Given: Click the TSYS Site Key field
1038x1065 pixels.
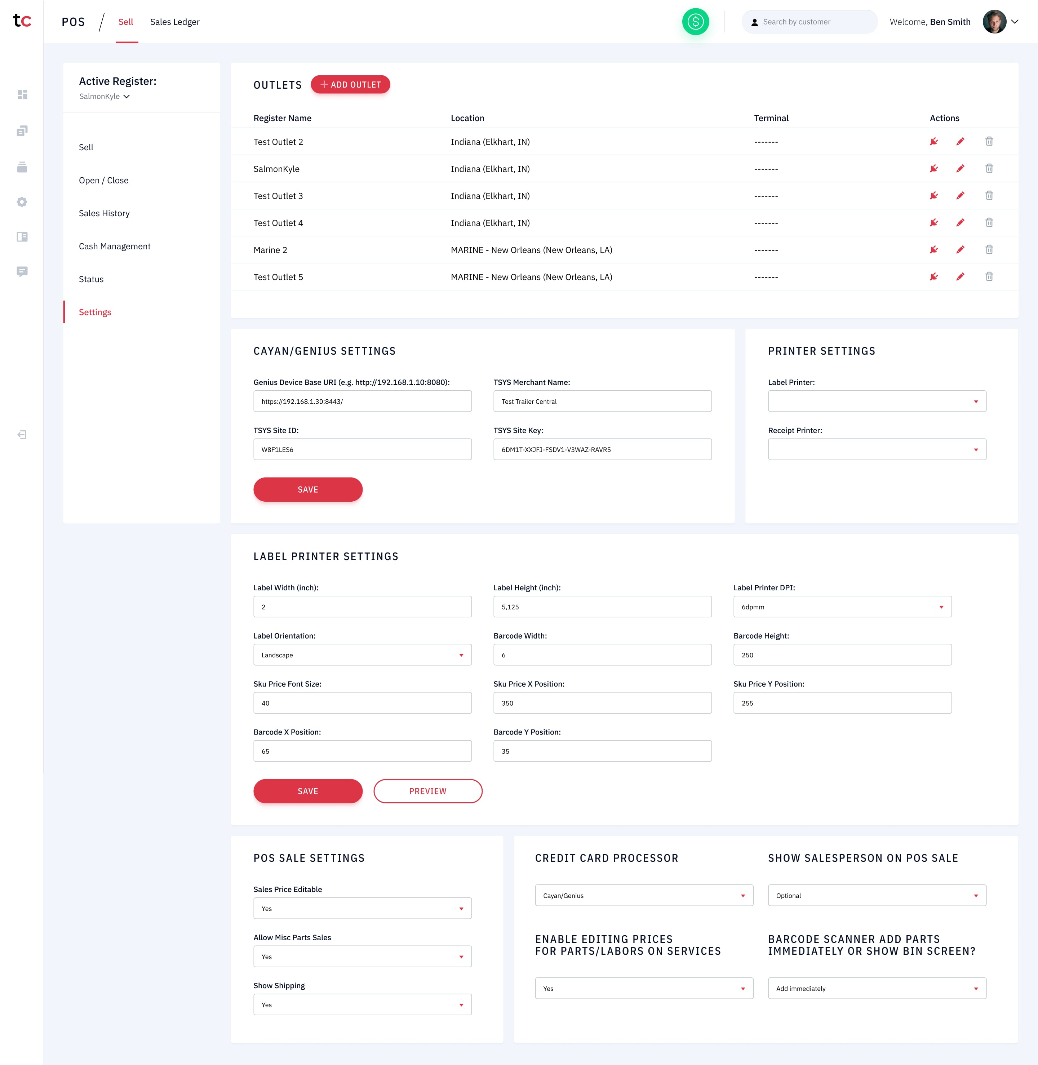Looking at the screenshot, I should 602,449.
